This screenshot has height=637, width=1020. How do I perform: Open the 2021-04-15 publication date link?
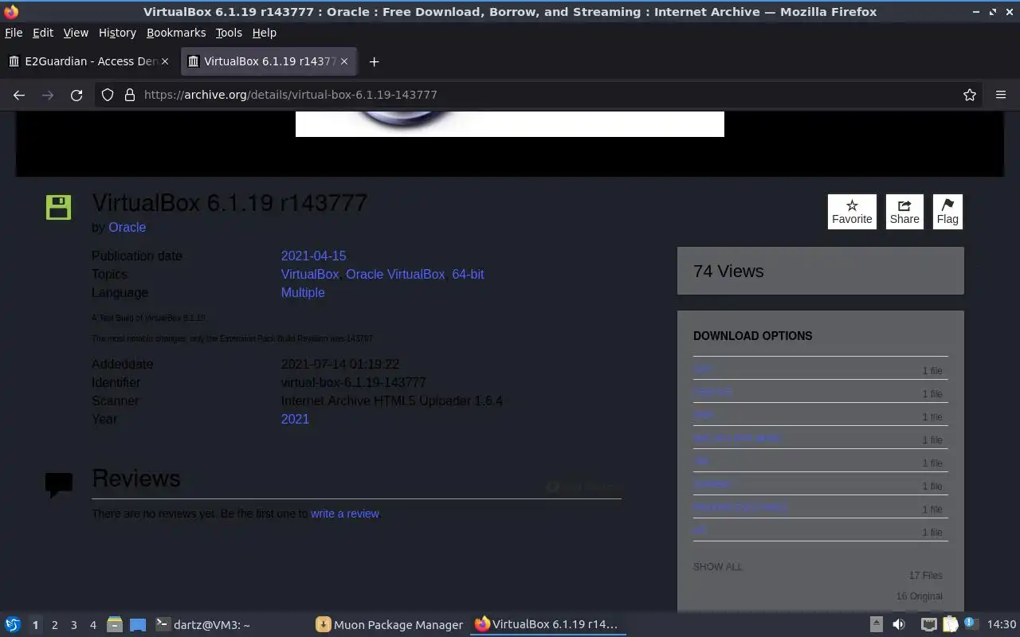(314, 256)
